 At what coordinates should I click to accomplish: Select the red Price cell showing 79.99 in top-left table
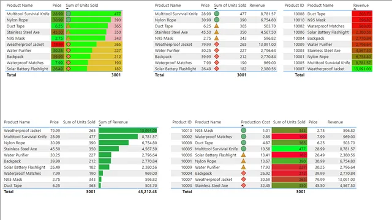point(58,45)
